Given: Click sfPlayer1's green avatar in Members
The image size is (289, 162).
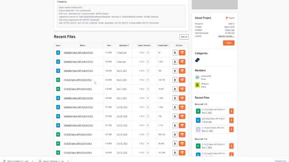Looking at the screenshot, I should (197, 85).
